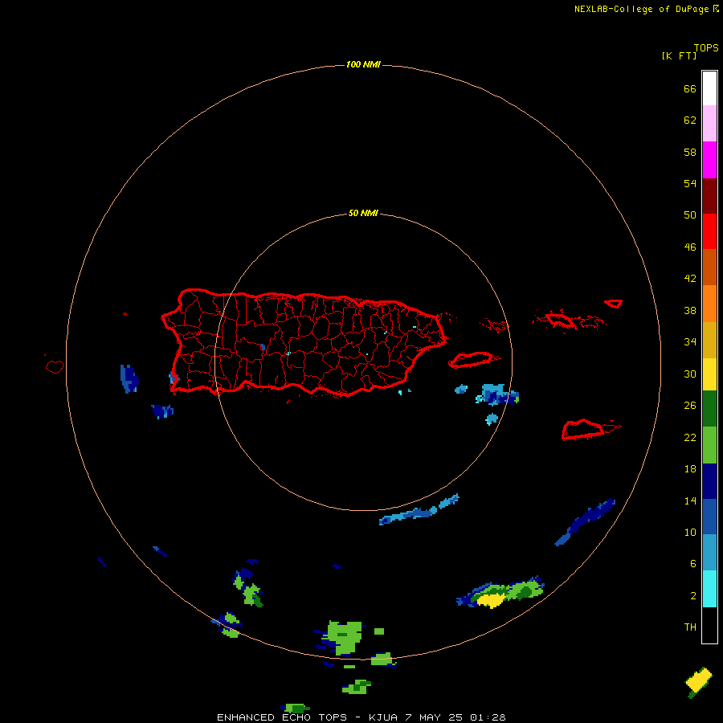Click the Vieques island outline
Screen dimensions: 723x723
pos(472,360)
